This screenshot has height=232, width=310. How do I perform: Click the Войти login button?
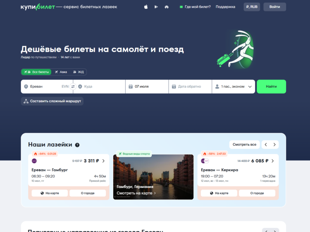click(275, 7)
